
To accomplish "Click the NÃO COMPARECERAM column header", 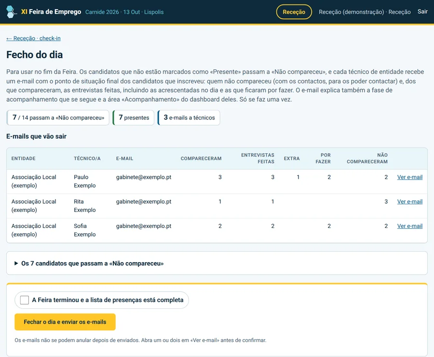I will pyautogui.click(x=367, y=159).
